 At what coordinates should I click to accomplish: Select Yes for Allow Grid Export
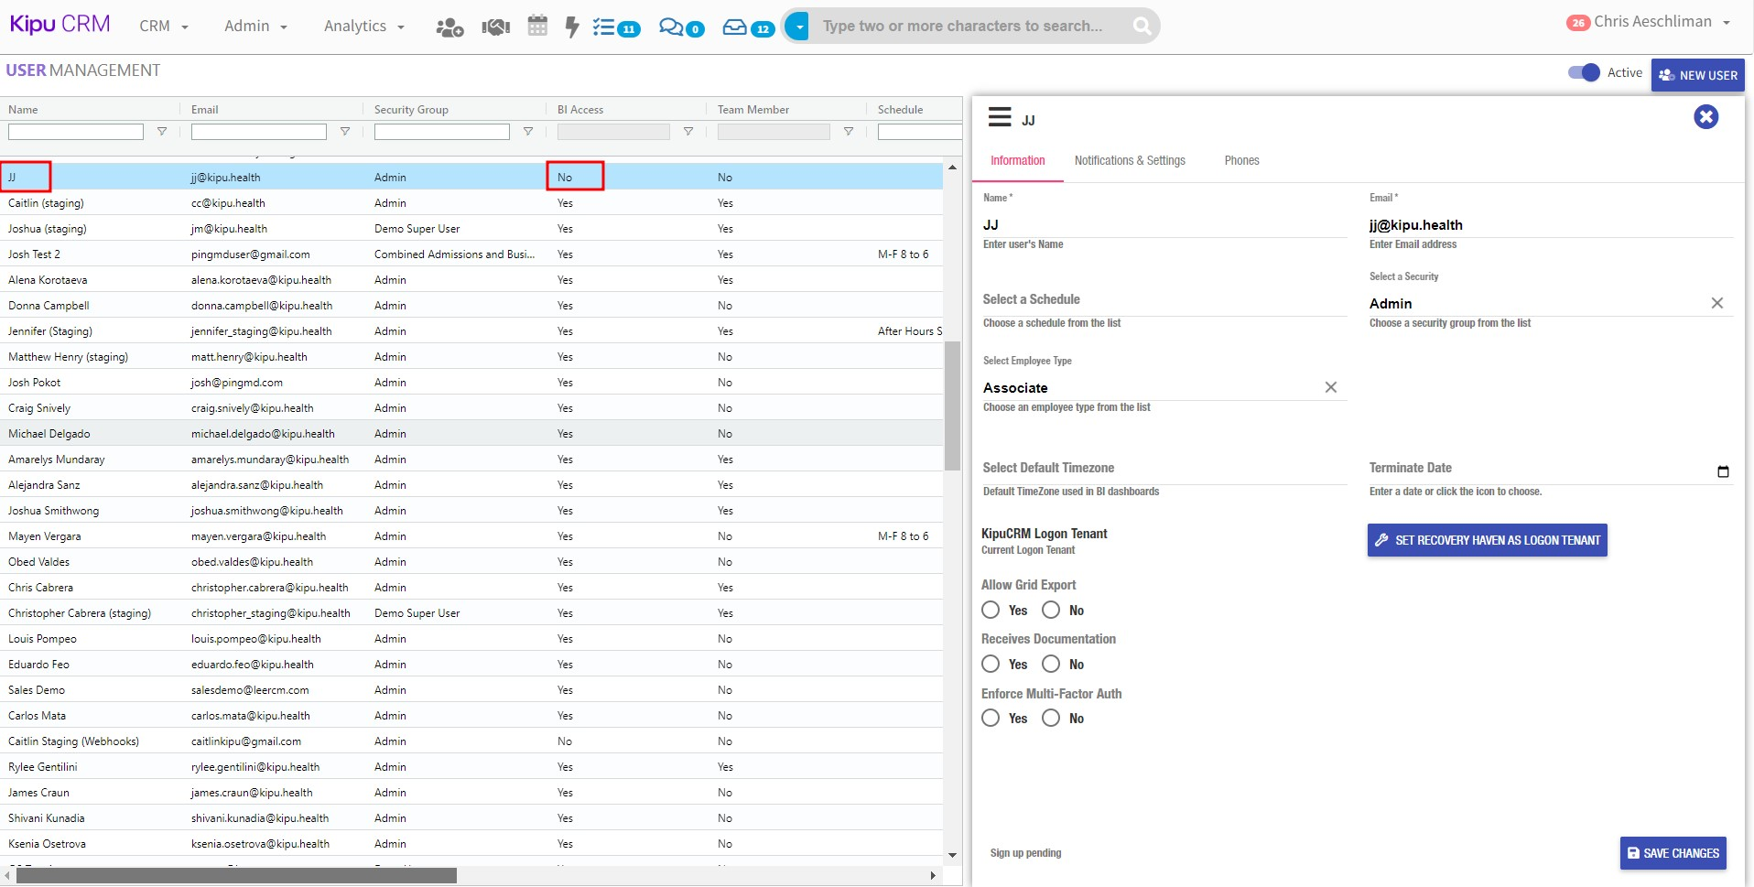pos(991,610)
